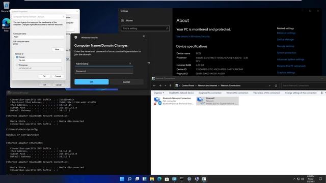Close the Windows Security credential dialog

(144, 36)
